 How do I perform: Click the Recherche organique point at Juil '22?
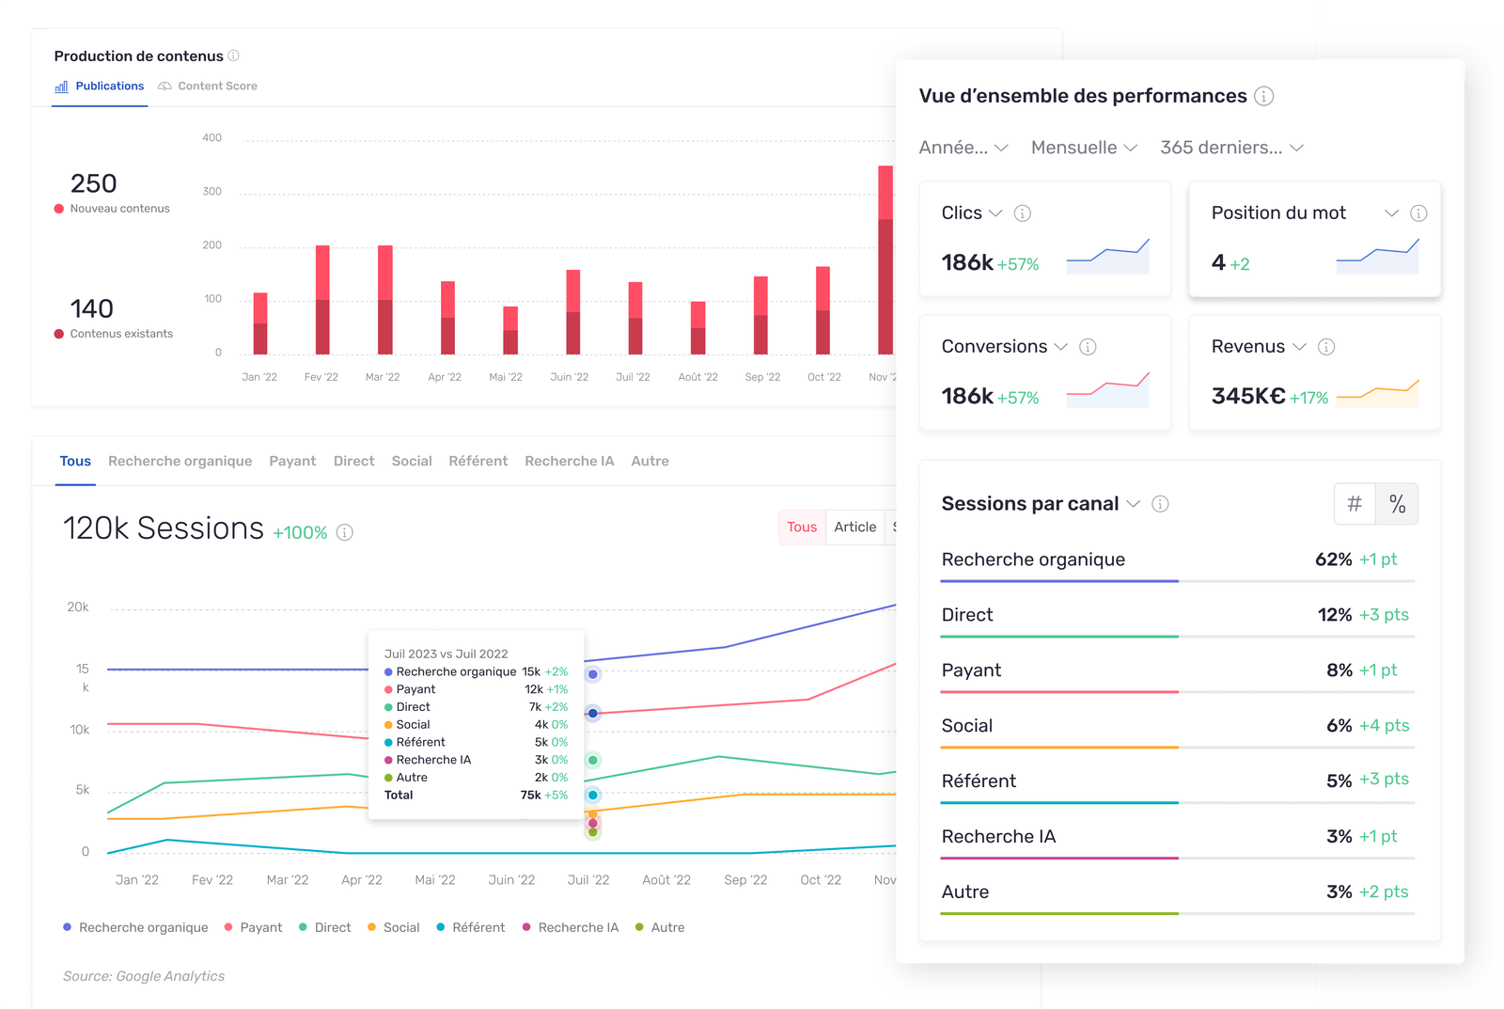[x=593, y=674]
